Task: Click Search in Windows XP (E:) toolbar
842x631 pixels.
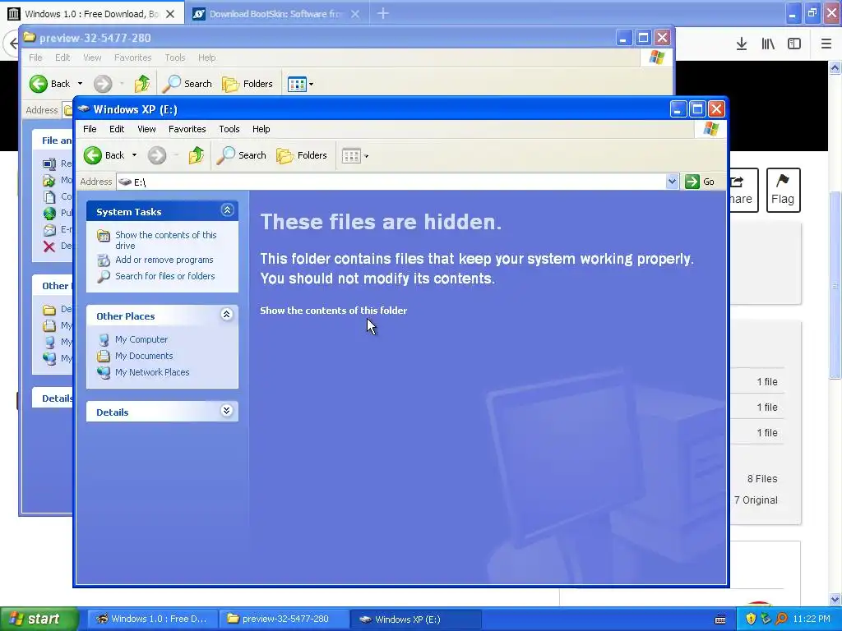Action: (x=241, y=155)
